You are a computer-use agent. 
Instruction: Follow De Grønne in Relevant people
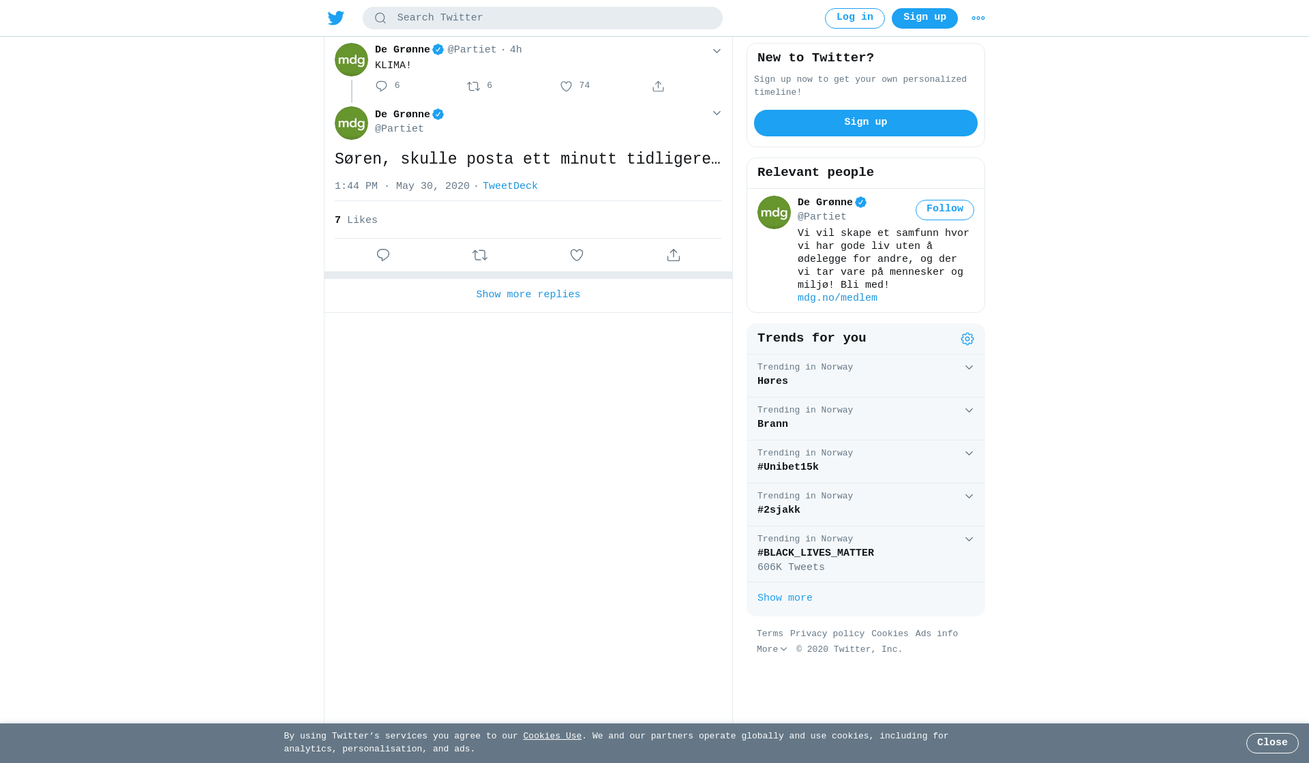945,209
